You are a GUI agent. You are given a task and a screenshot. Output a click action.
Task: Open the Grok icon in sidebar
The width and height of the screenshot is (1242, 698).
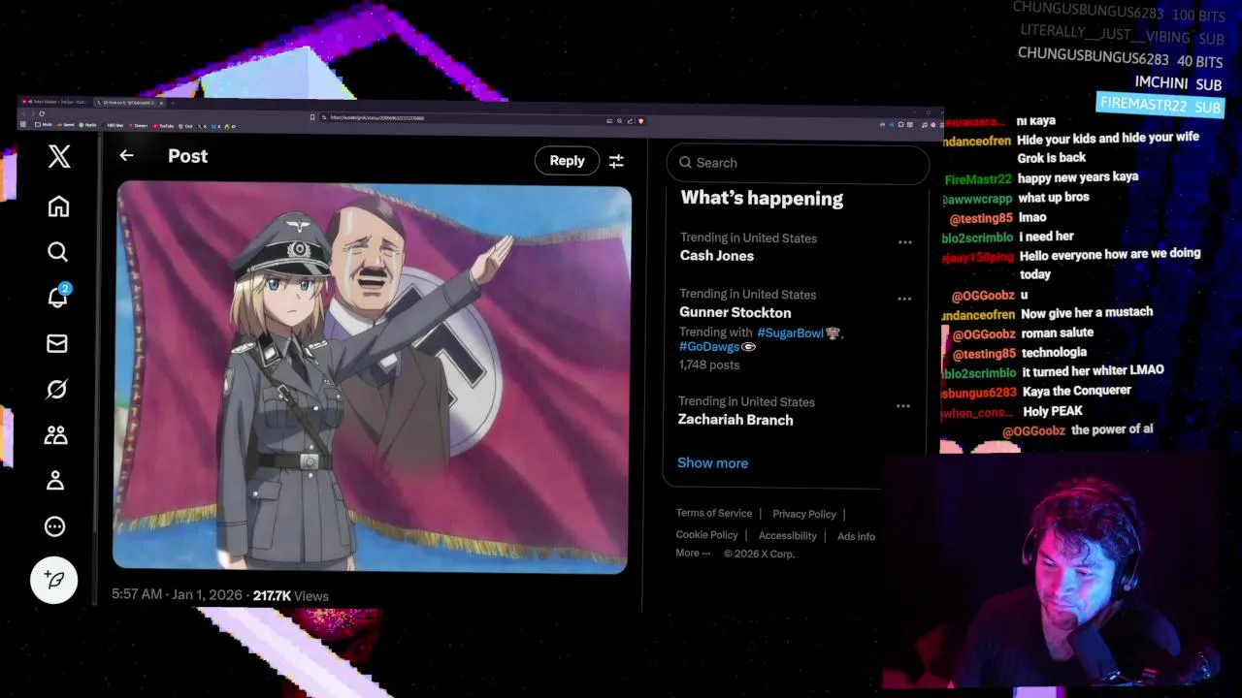tap(56, 389)
